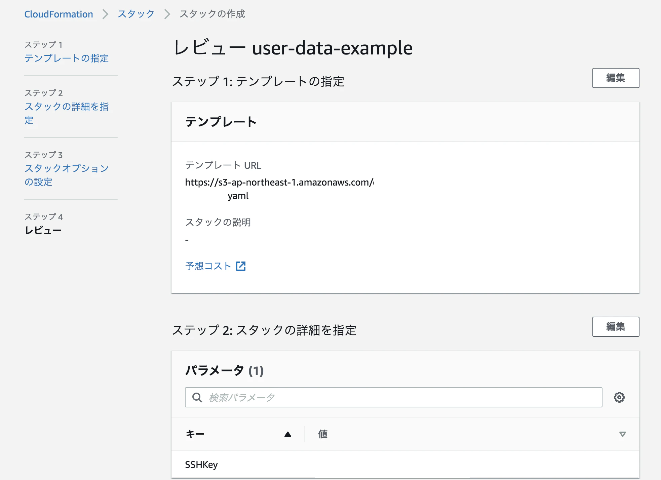The image size is (661, 480).
Task: Click the パラメータ (1) heading
Action: (x=225, y=370)
